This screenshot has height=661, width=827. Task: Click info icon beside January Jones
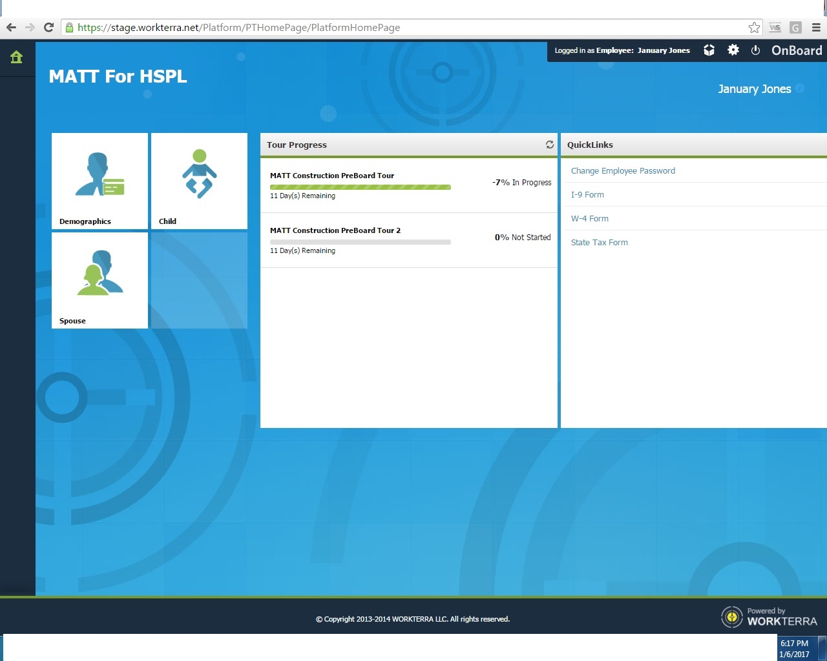pos(800,88)
